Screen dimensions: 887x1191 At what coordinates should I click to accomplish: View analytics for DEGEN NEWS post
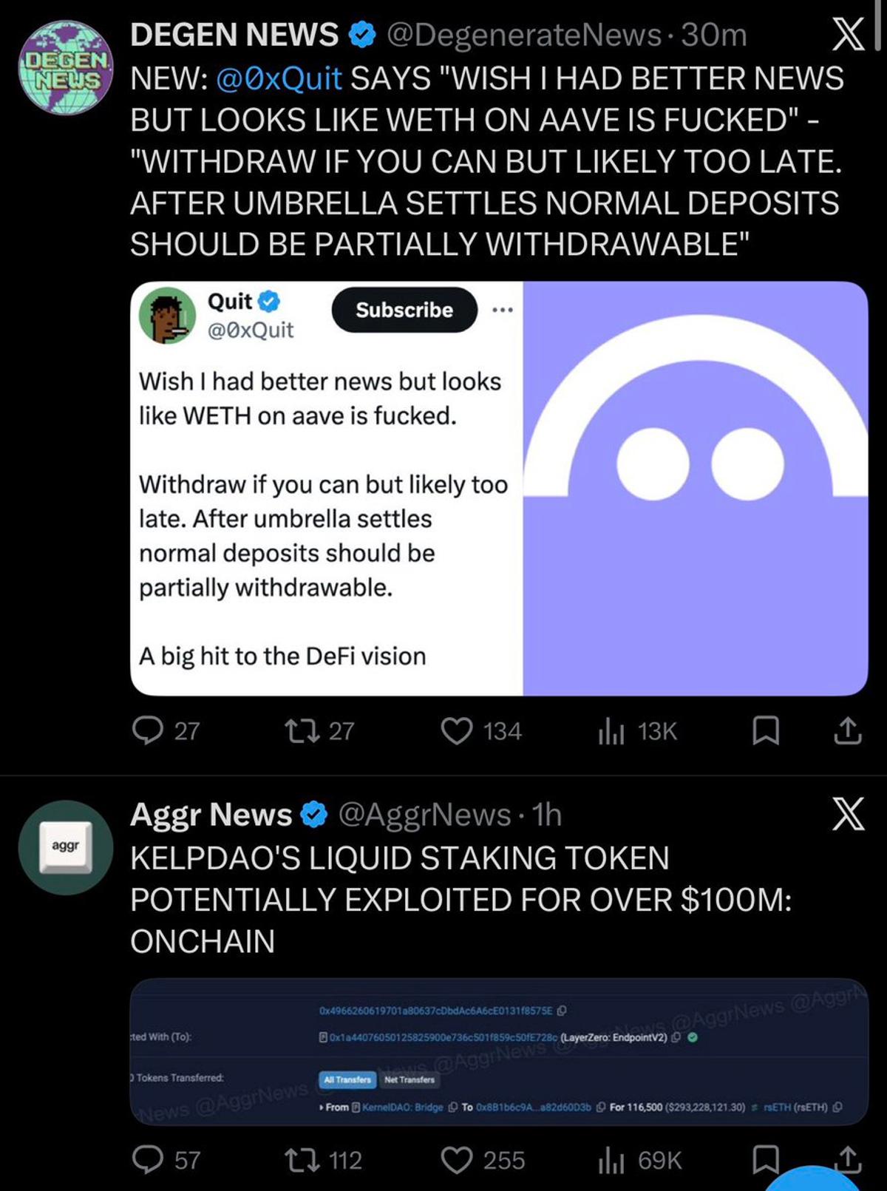point(611,730)
